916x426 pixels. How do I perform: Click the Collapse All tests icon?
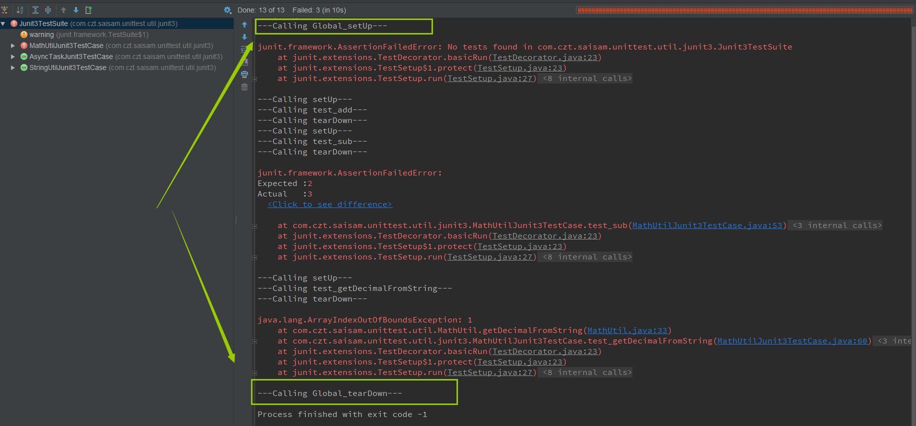(x=48, y=10)
